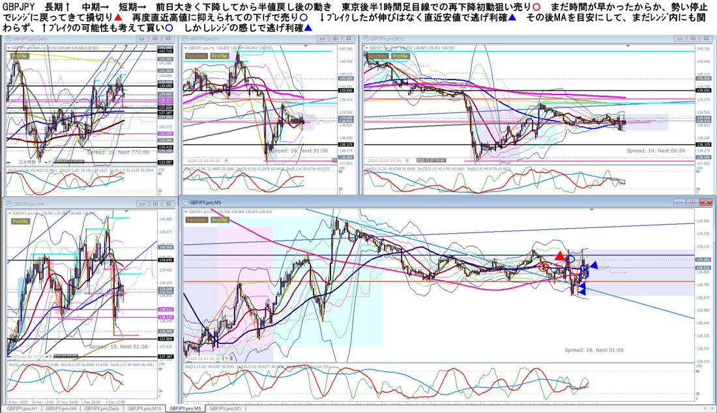Toggle Sessions button in M15 chart

tap(377, 56)
